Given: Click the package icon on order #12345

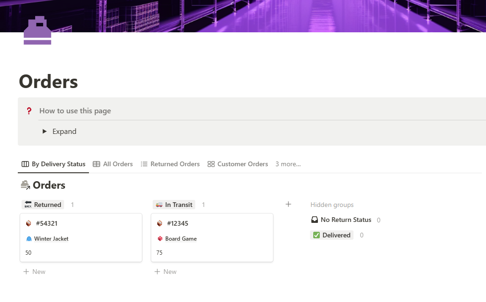Looking at the screenshot, I should click(160, 223).
